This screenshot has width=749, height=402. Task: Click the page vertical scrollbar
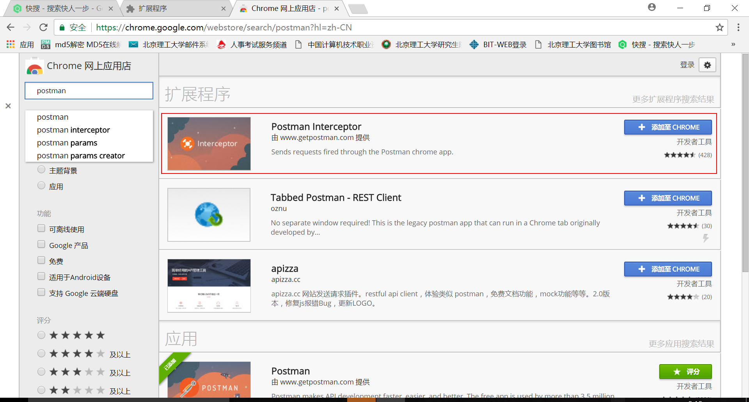(745, 164)
